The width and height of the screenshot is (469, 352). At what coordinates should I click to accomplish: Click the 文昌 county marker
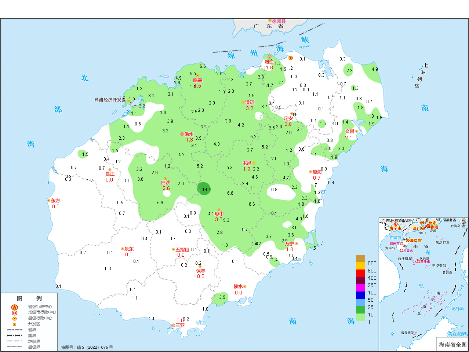(x=356, y=131)
